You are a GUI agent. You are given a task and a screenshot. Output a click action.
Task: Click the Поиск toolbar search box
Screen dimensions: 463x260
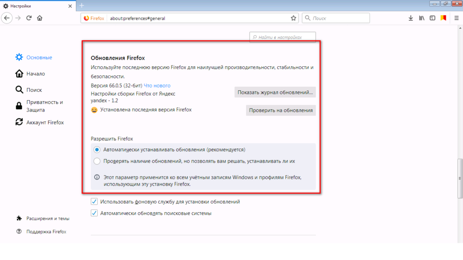pos(336,18)
